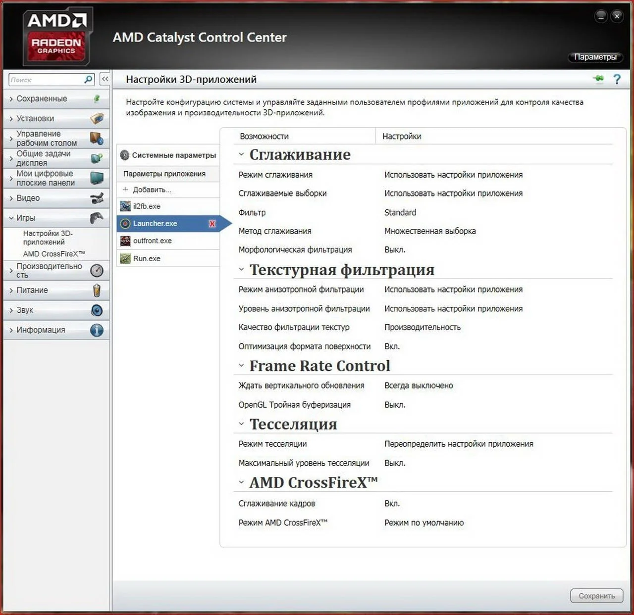Click the il2fb.exe application icon

[125, 206]
